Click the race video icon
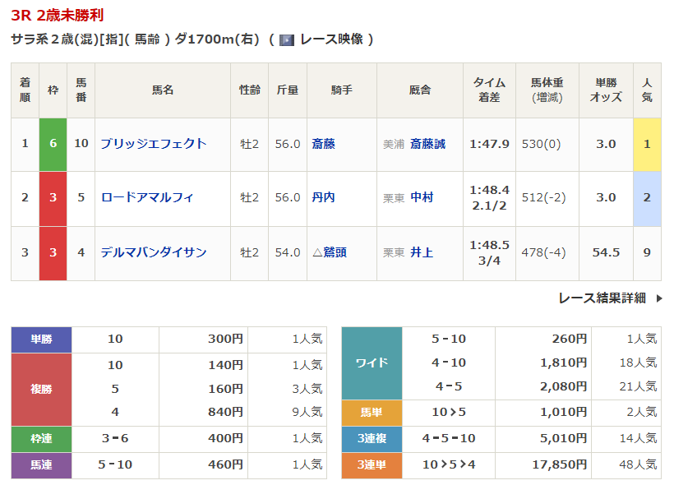The image size is (674, 485). click(287, 39)
